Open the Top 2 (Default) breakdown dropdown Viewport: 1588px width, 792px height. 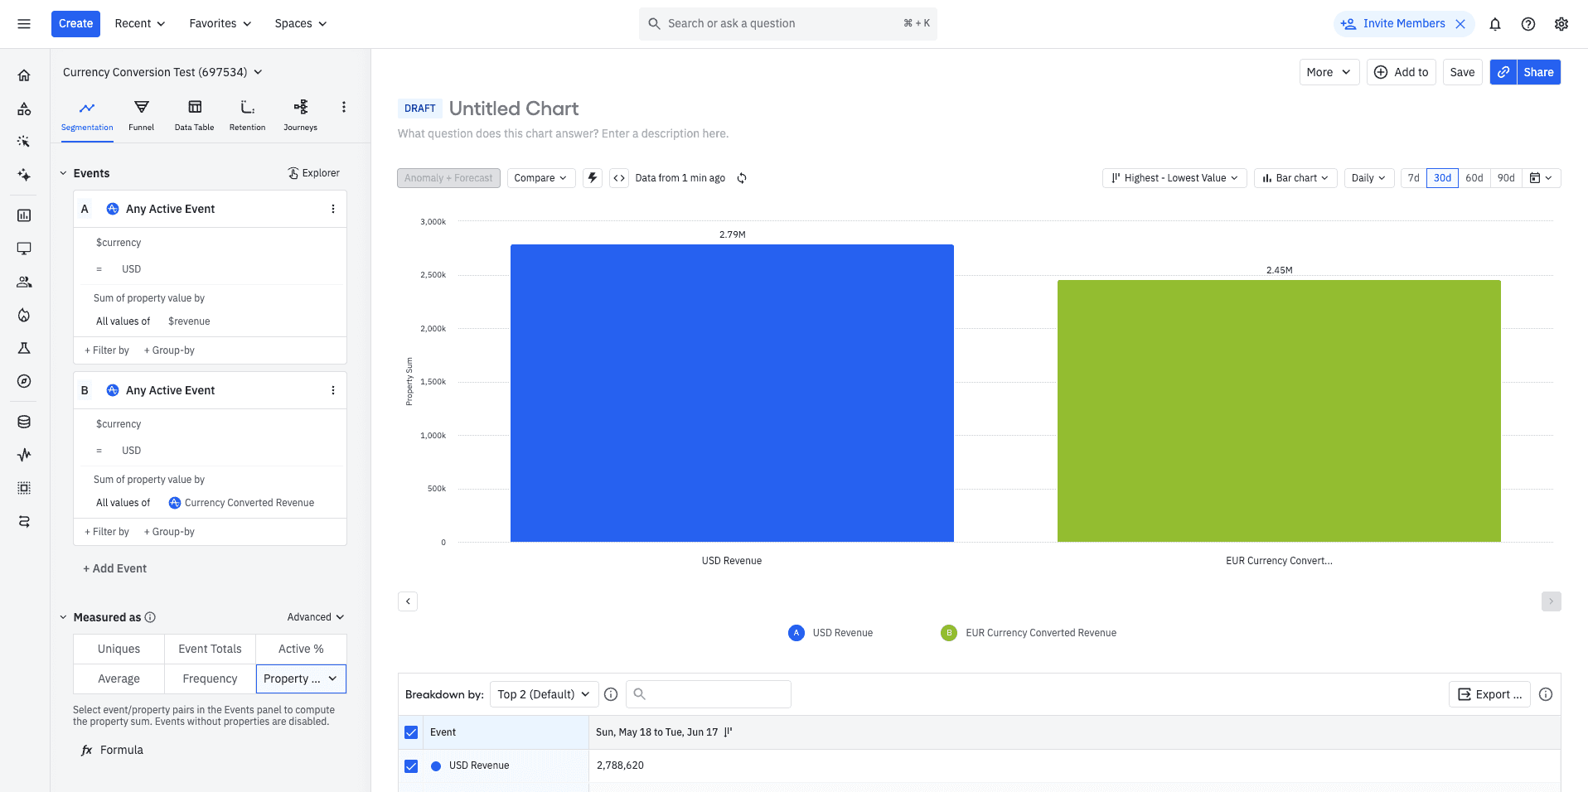point(543,694)
